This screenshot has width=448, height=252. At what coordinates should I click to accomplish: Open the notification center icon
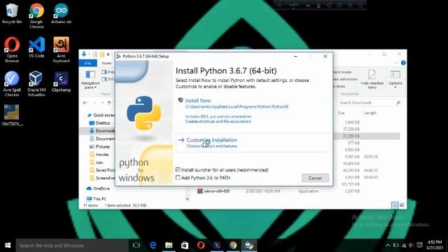pos(419,245)
